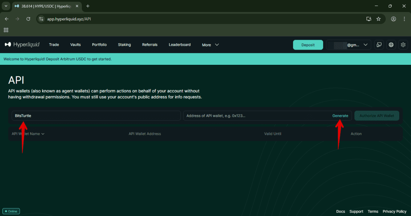
Task: Click the install app icon in address bar
Action: pos(368,19)
